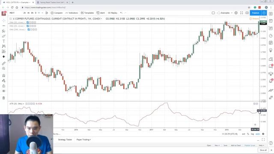Open the ext extended hours toggle
The width and height of the screenshot is (274, 154).
tap(244, 134)
